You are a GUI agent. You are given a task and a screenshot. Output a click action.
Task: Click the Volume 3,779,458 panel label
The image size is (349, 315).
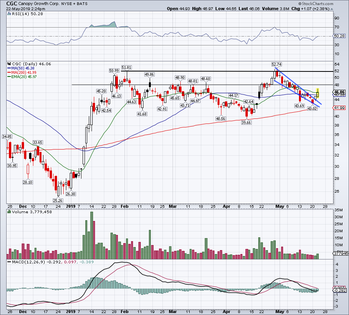coord(32,212)
